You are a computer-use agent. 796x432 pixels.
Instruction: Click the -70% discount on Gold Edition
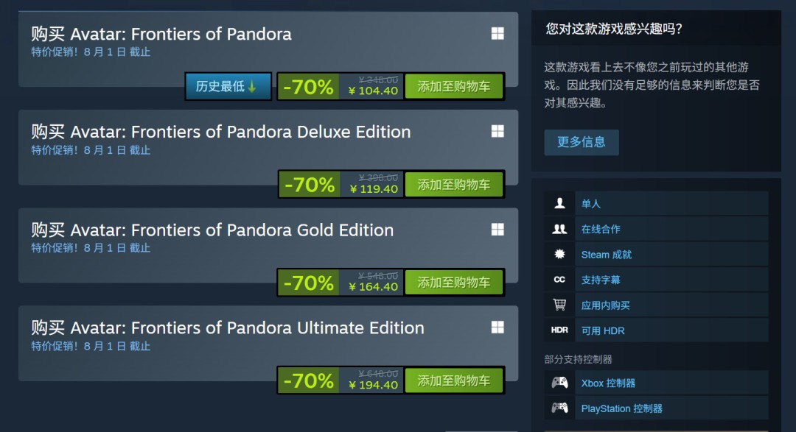point(309,283)
